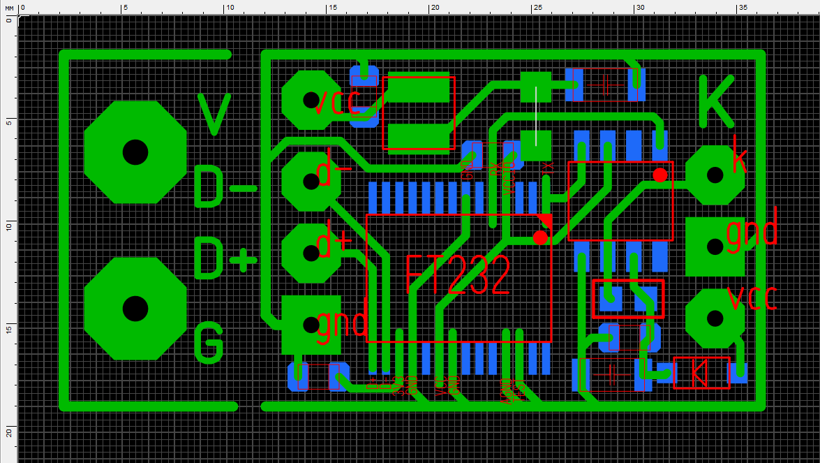Viewport: 820px width, 463px height.
Task: Select the green D+ copper text
Action: click(x=225, y=258)
